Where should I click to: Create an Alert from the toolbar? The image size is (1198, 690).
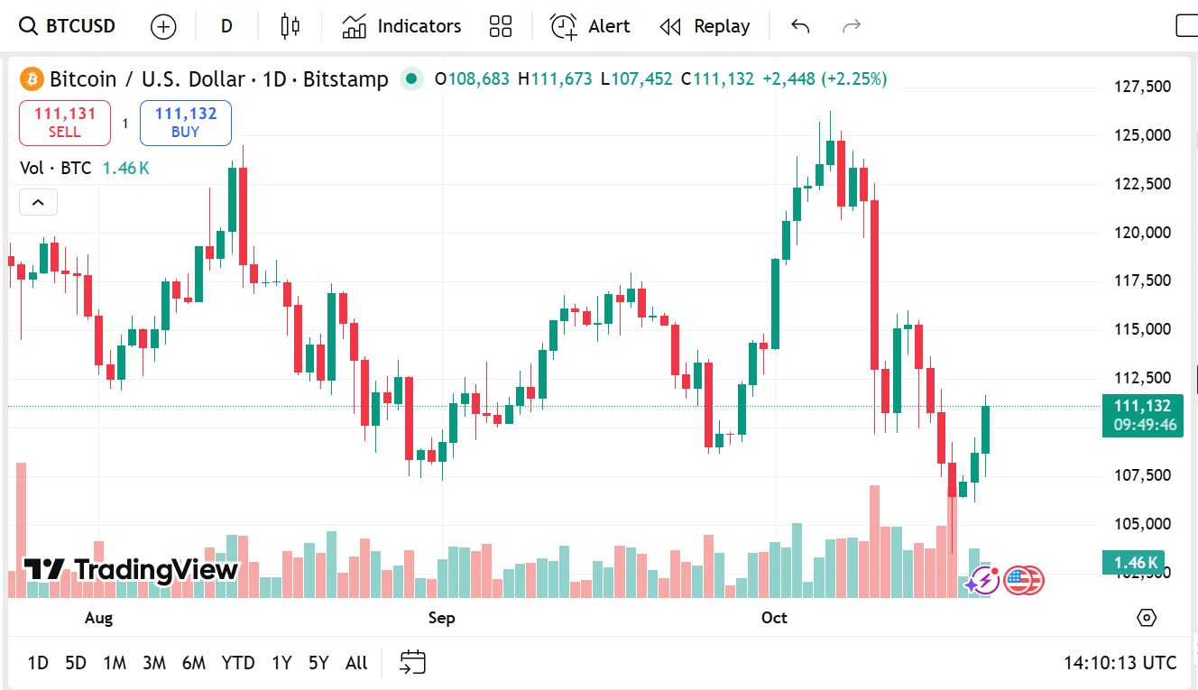[x=590, y=26]
